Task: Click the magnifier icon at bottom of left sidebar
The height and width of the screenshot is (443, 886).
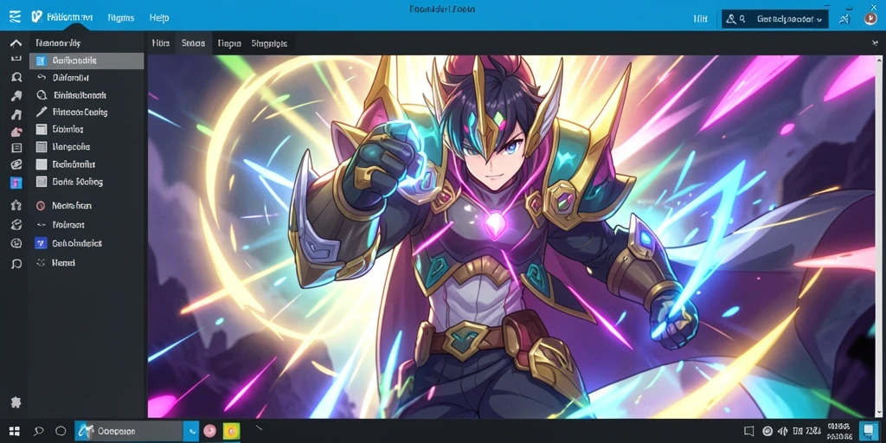Action: (x=16, y=264)
